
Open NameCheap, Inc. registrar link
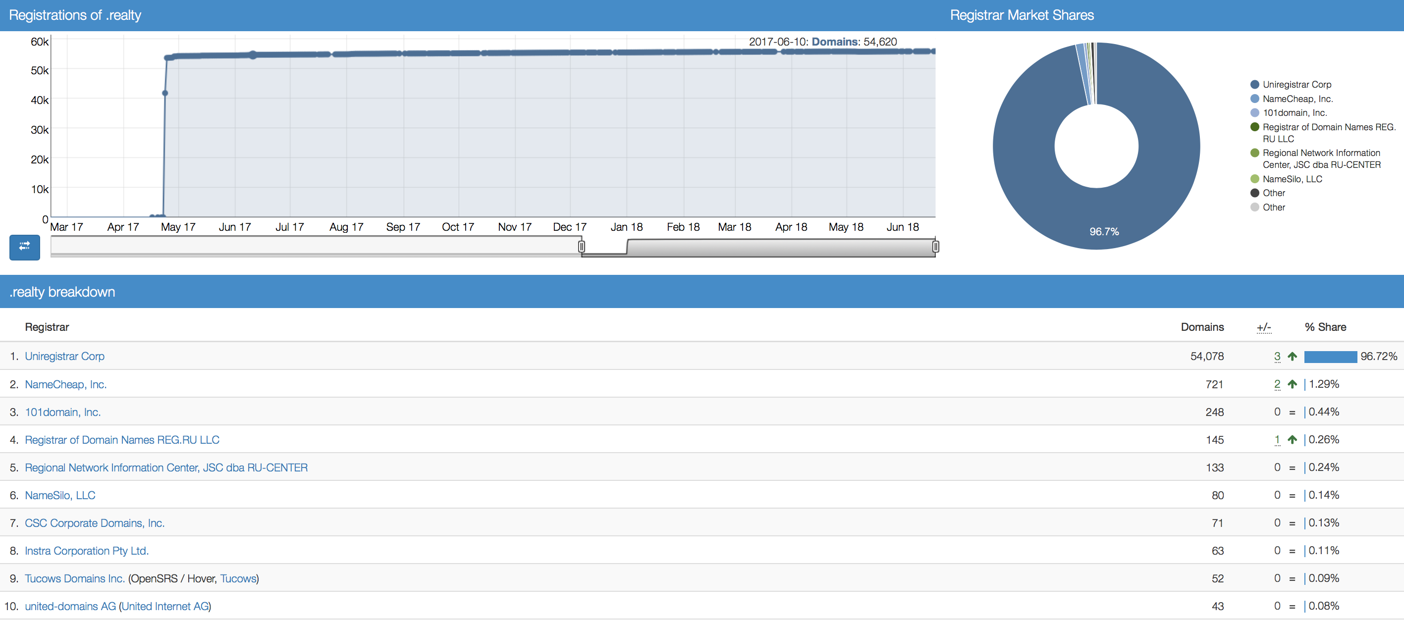(66, 384)
